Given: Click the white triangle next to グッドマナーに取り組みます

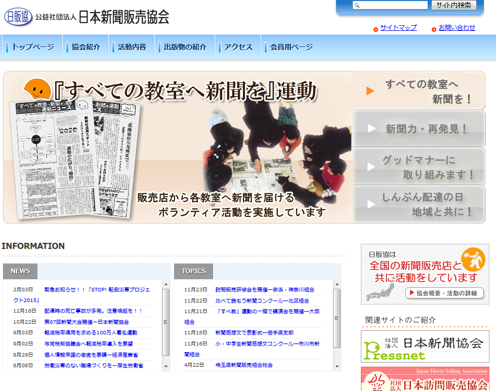Looking at the screenshot, I should (x=371, y=166).
